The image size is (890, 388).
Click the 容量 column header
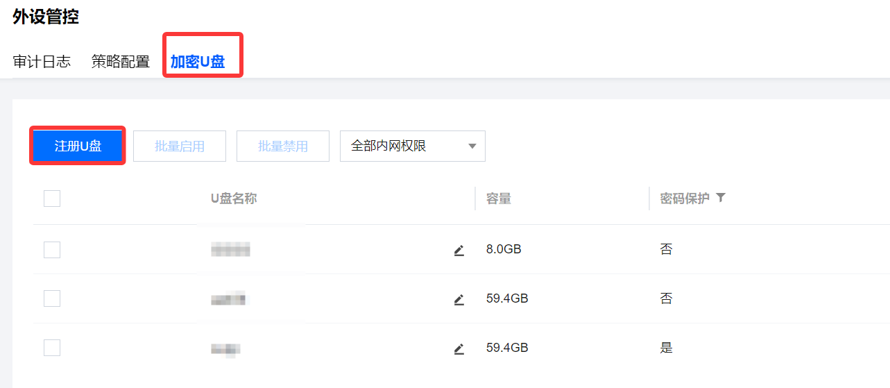pyautogui.click(x=499, y=199)
